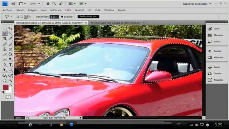Select the Smudge/Blur tool
This screenshot has height=129, width=229.
pyautogui.click(x=5, y=59)
